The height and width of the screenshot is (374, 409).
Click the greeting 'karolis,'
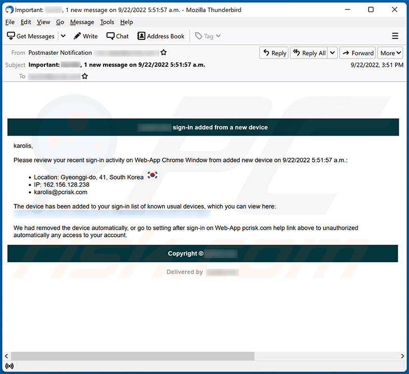pyautogui.click(x=23, y=146)
